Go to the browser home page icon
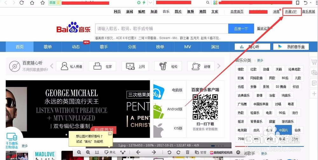 tap(32, 3)
